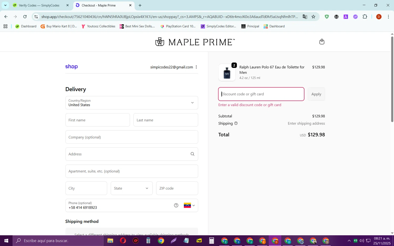This screenshot has width=394, height=246.
Task: Focus the discount code input field
Action: (261, 94)
